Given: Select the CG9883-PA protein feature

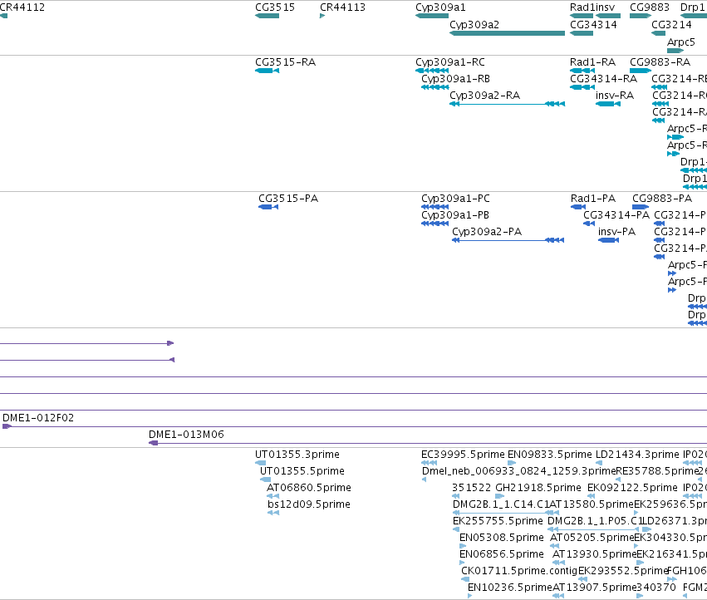Looking at the screenshot, I should (641, 207).
